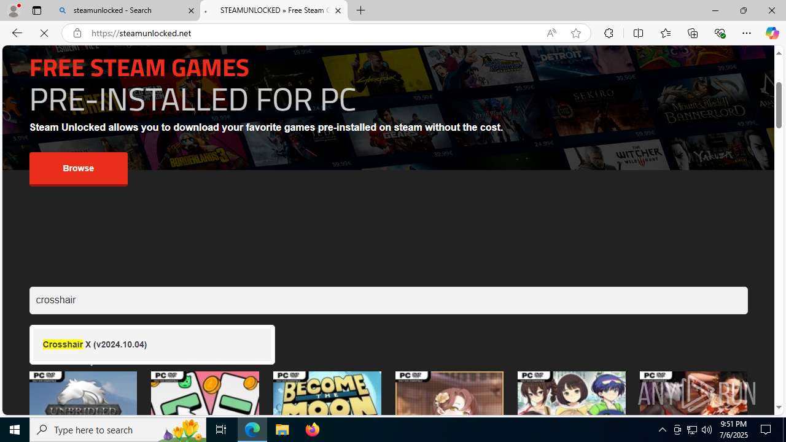
Task: Open the Become the Moon game thumbnail
Action: click(x=327, y=393)
